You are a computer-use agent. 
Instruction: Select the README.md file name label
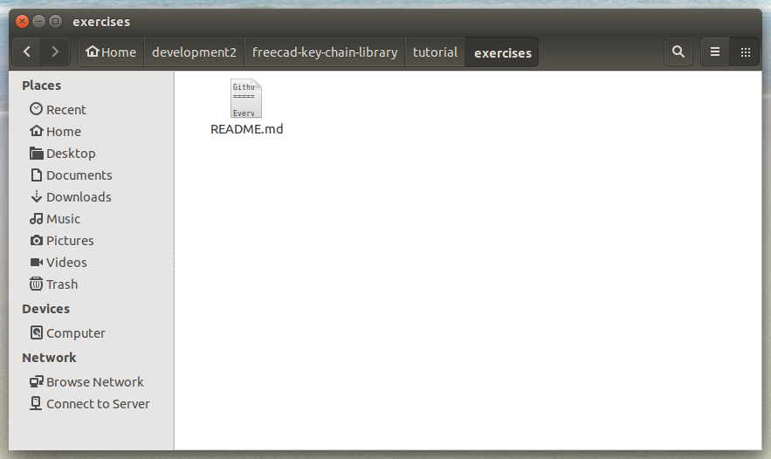[x=247, y=129]
